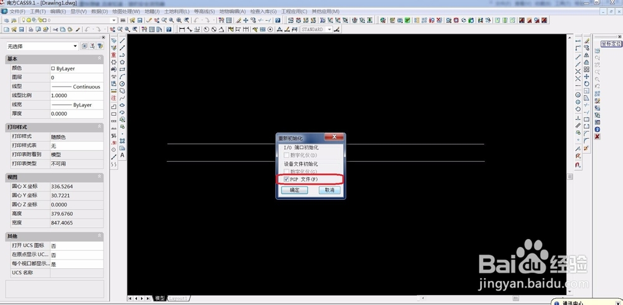The image size is (623, 305).
Task: Collapse the 打印样式 properties section
Action: coord(99,127)
